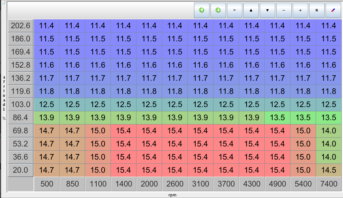This screenshot has width=343, height=198.
Task: Select the 86.4 load axis bin
Action: pos(21,118)
